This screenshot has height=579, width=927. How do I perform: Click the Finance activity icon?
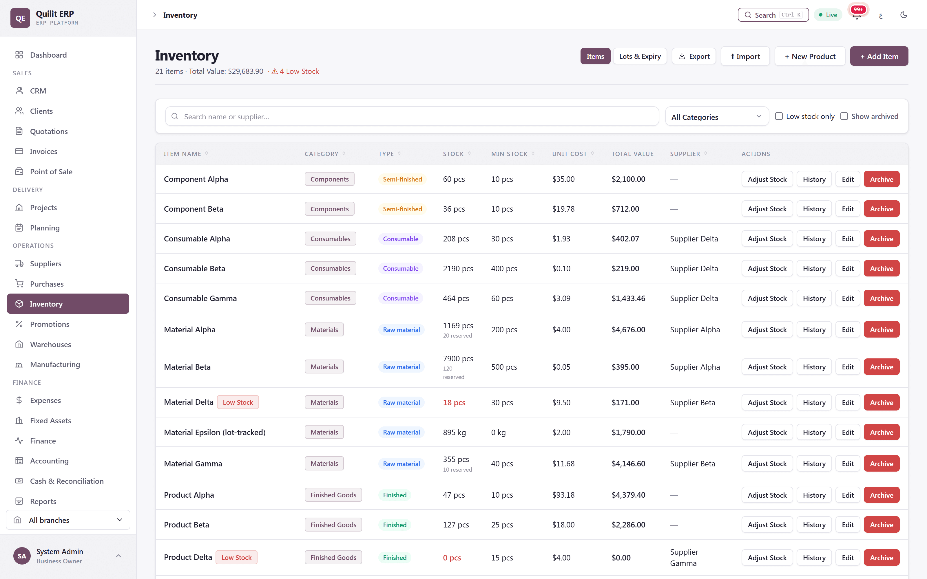[19, 441]
